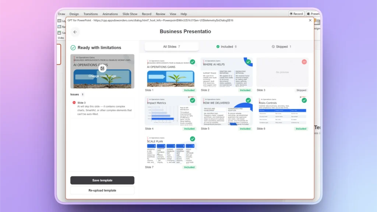Toggle inclusion checkmark on Slide 6 thumbnail
This screenshot has width=377, height=212.
tap(304, 100)
